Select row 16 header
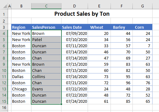Image resolution: width=159 pixels, height=112 pixels. point(4,107)
